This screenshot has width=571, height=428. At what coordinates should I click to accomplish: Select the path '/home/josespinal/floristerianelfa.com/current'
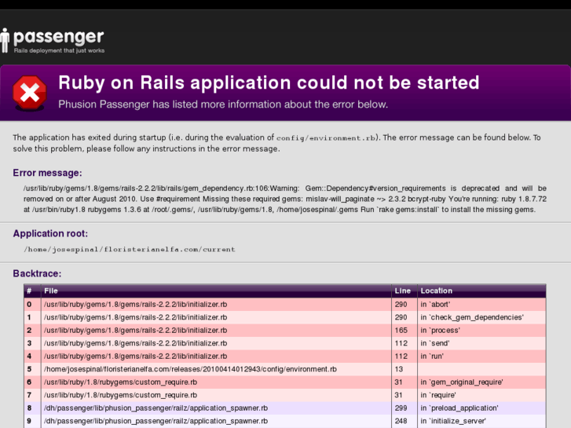pos(130,250)
